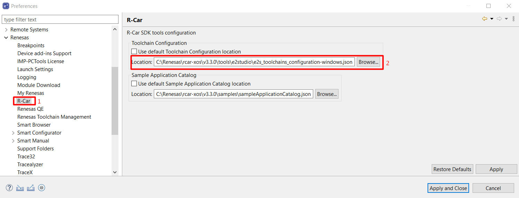519x198 pixels.
Task: Enable default Sample Application Catalog location checkbox
Action: [134, 84]
